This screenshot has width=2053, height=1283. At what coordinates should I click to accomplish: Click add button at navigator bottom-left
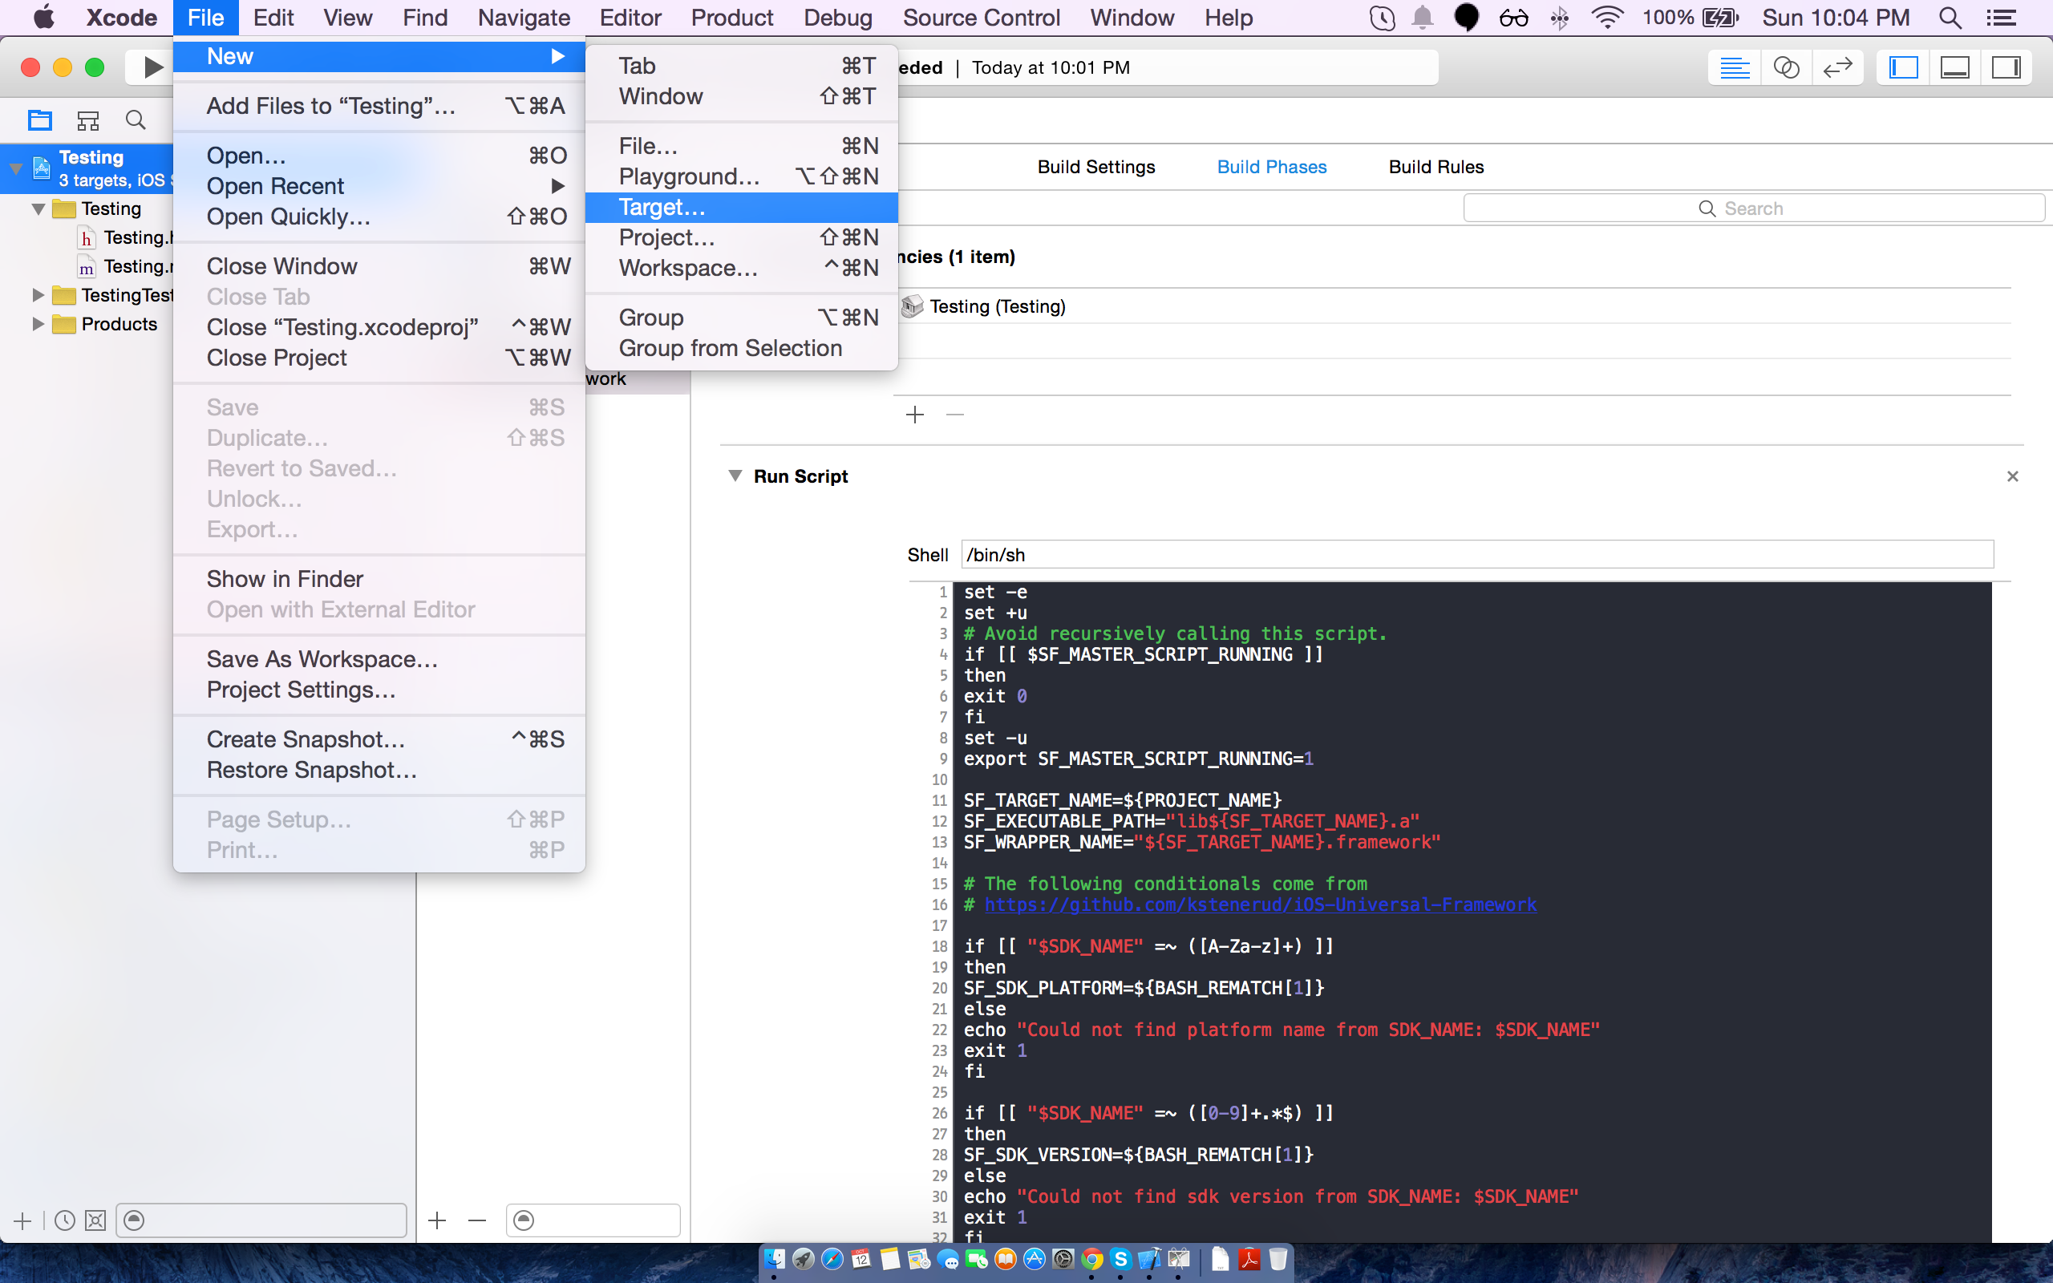point(23,1221)
